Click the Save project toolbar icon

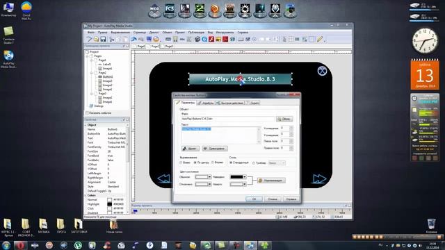pos(103,39)
